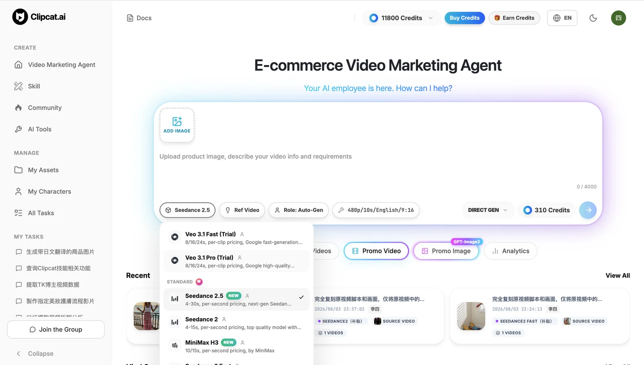The image size is (644, 365).
Task: Toggle dark mode moon icon
Action: (593, 18)
